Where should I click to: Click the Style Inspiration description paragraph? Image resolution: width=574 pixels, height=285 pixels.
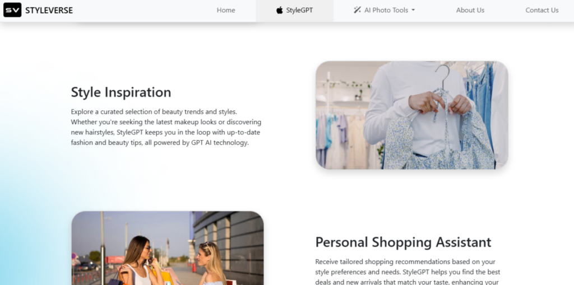[166, 127]
